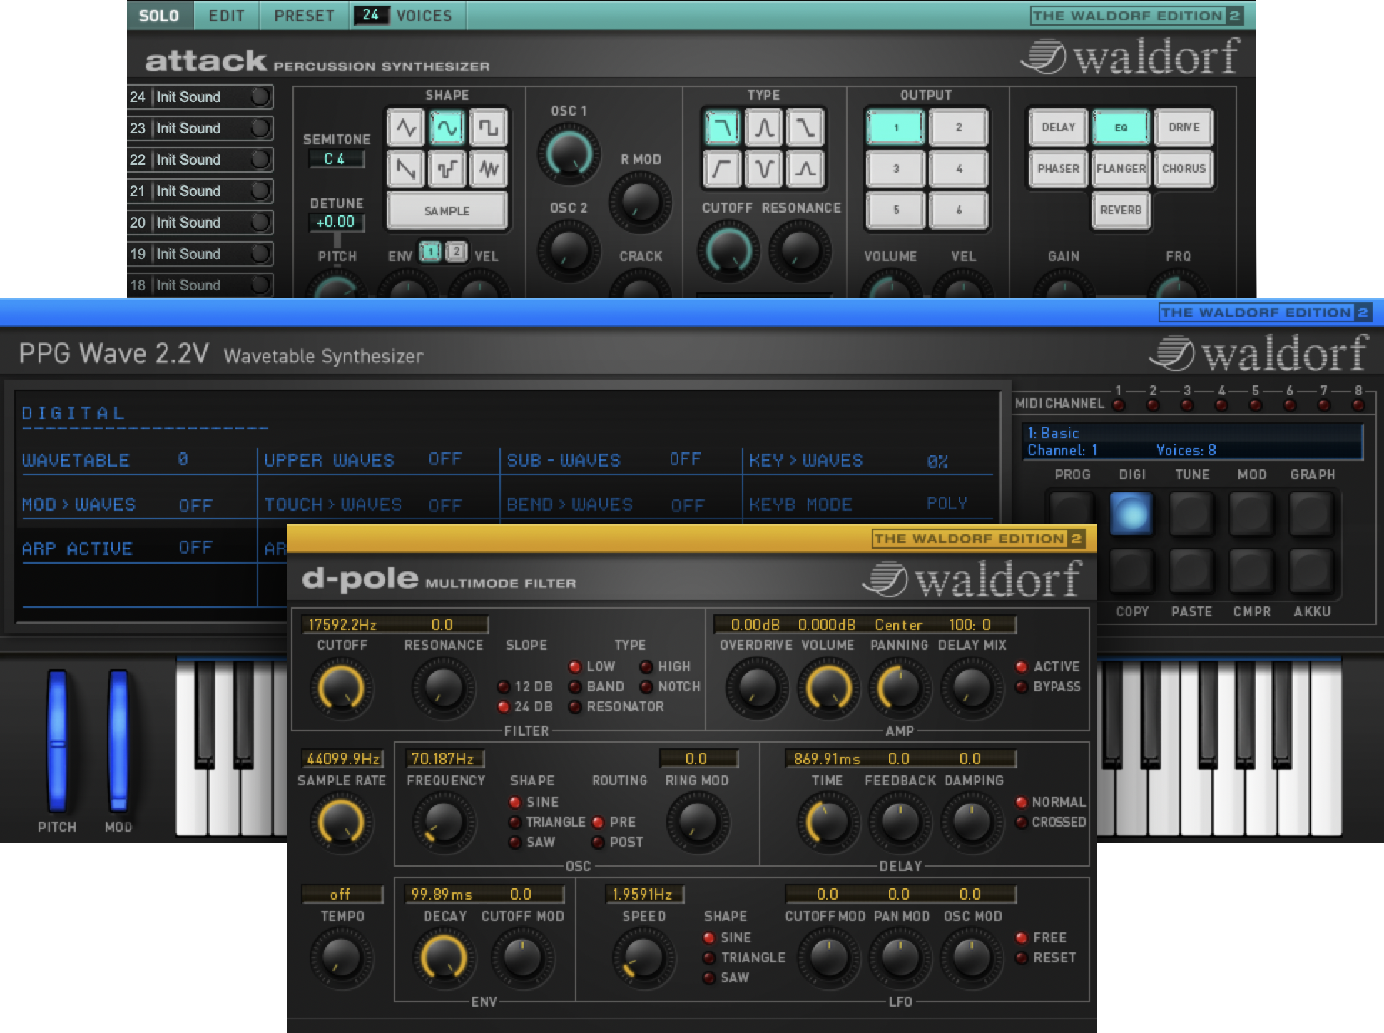1384x1033 pixels.
Task: Click the blue PITCH wheel slider
Action: click(57, 741)
